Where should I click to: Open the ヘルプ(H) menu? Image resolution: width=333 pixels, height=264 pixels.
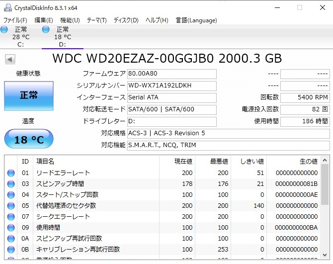click(x=157, y=20)
